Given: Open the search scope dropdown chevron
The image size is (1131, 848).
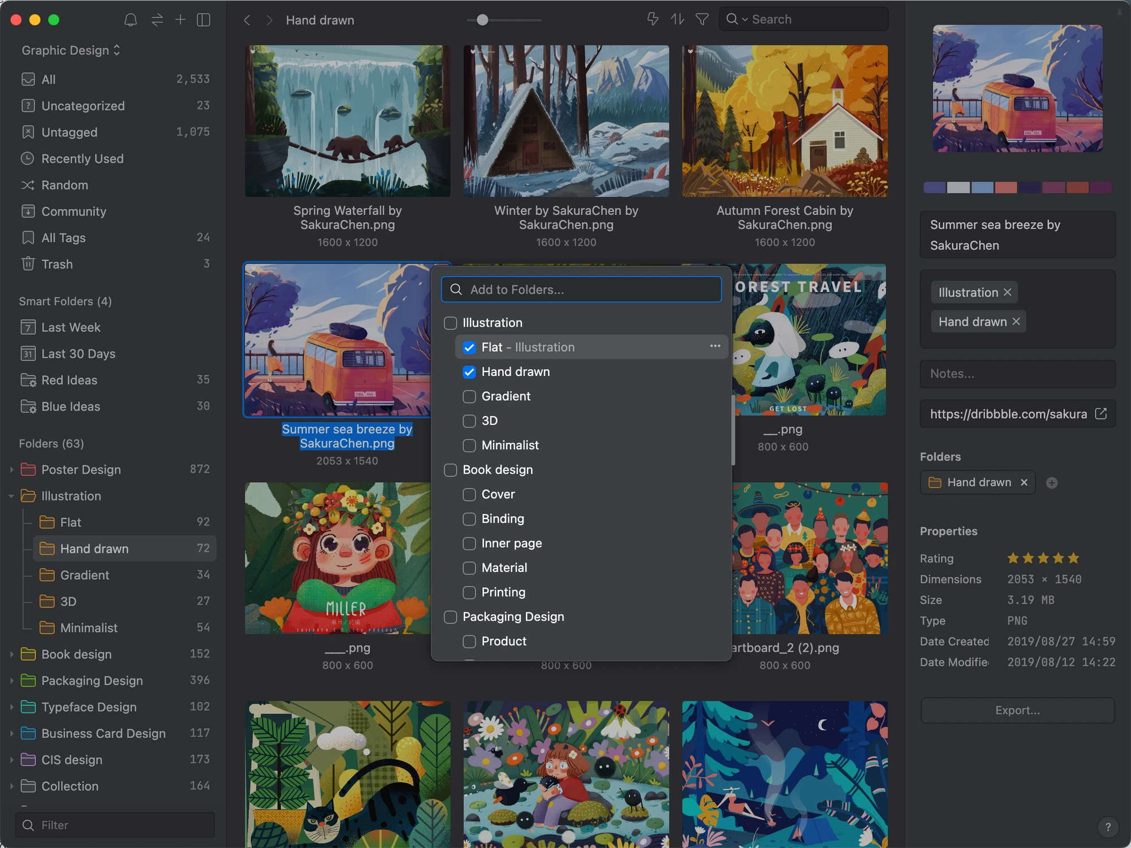Looking at the screenshot, I should coord(744,19).
